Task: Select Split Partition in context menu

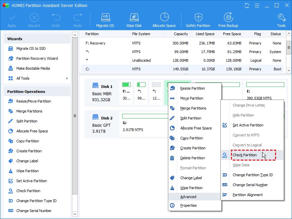Action: coord(195,118)
